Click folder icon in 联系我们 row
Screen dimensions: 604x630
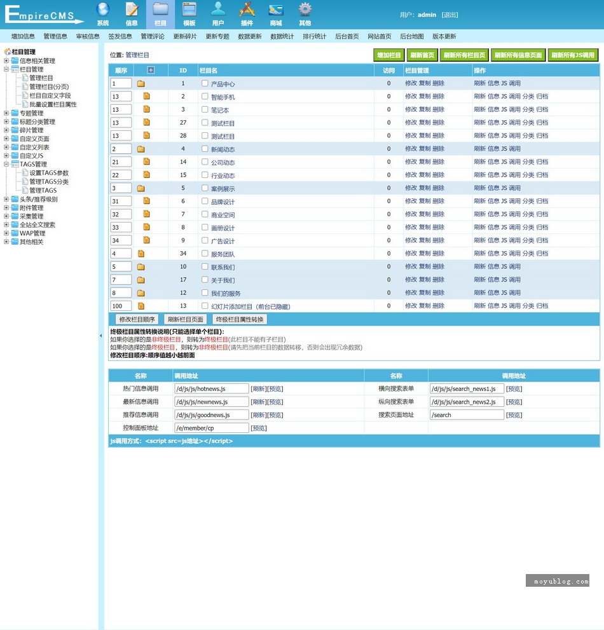tap(141, 267)
